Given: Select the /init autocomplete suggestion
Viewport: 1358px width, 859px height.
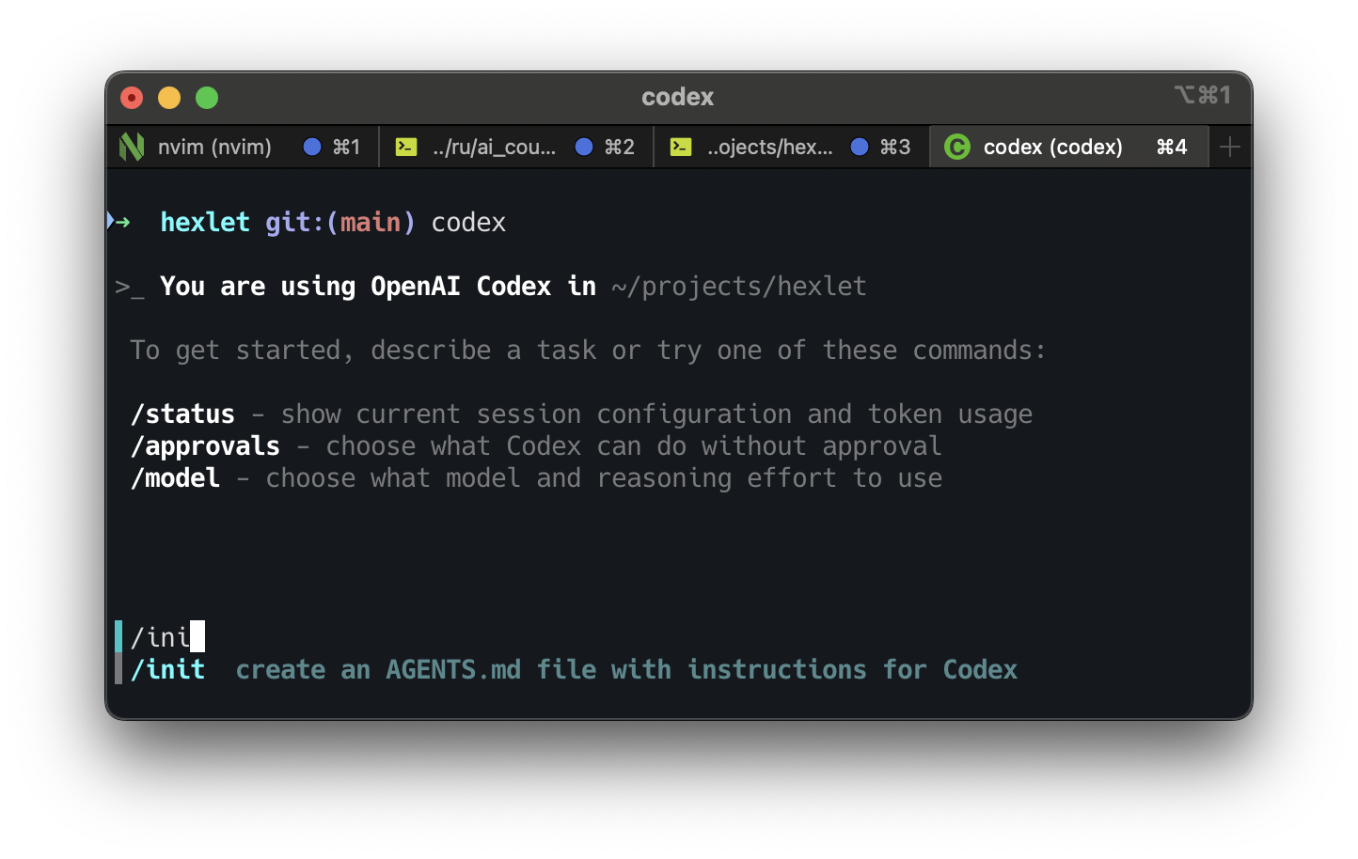Looking at the screenshot, I should 169,669.
